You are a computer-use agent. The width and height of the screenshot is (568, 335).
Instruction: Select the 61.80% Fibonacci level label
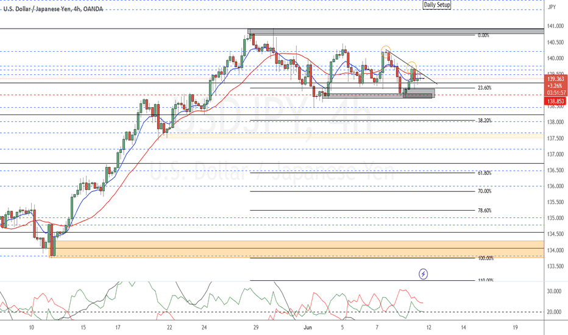click(485, 173)
